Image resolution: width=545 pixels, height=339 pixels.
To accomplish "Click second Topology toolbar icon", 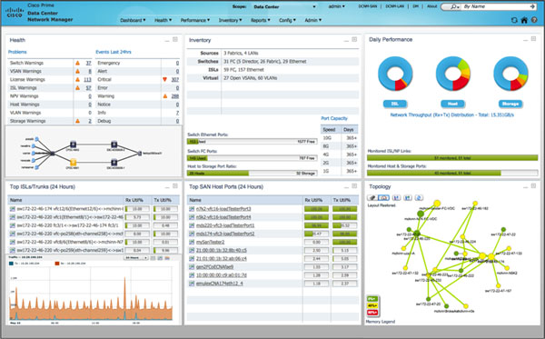I will pos(383,197).
